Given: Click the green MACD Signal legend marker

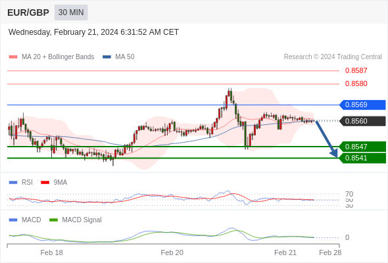Looking at the screenshot, I should point(53,220).
